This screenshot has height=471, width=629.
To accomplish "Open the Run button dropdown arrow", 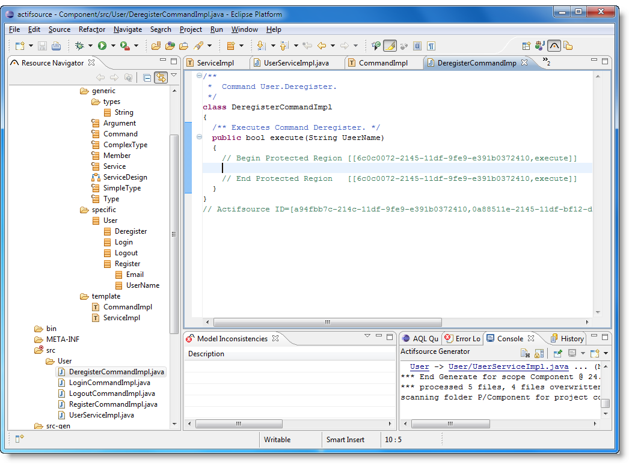I will (x=113, y=46).
